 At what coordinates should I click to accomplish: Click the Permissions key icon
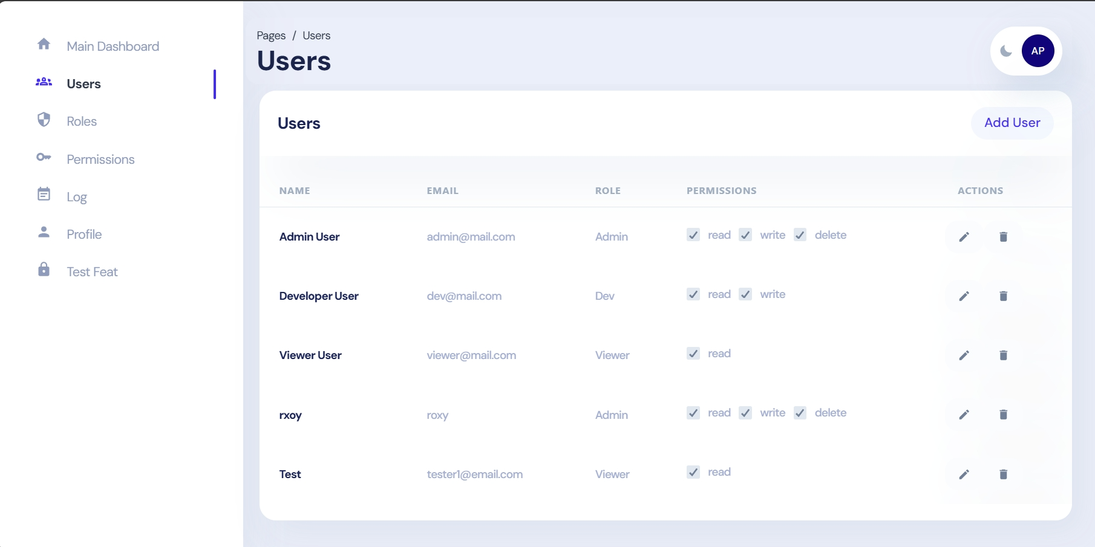pos(44,157)
